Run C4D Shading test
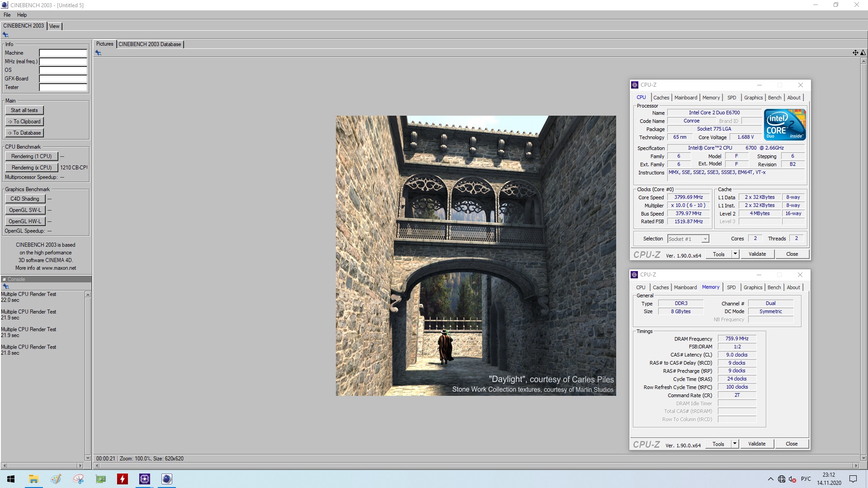Image resolution: width=868 pixels, height=488 pixels. pos(25,199)
